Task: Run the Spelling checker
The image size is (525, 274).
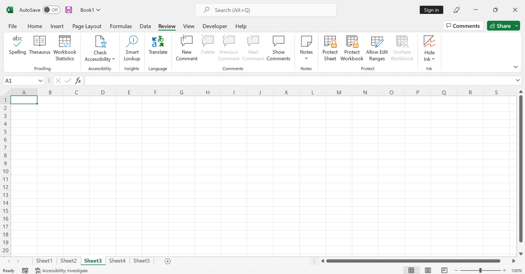Action: click(x=17, y=46)
